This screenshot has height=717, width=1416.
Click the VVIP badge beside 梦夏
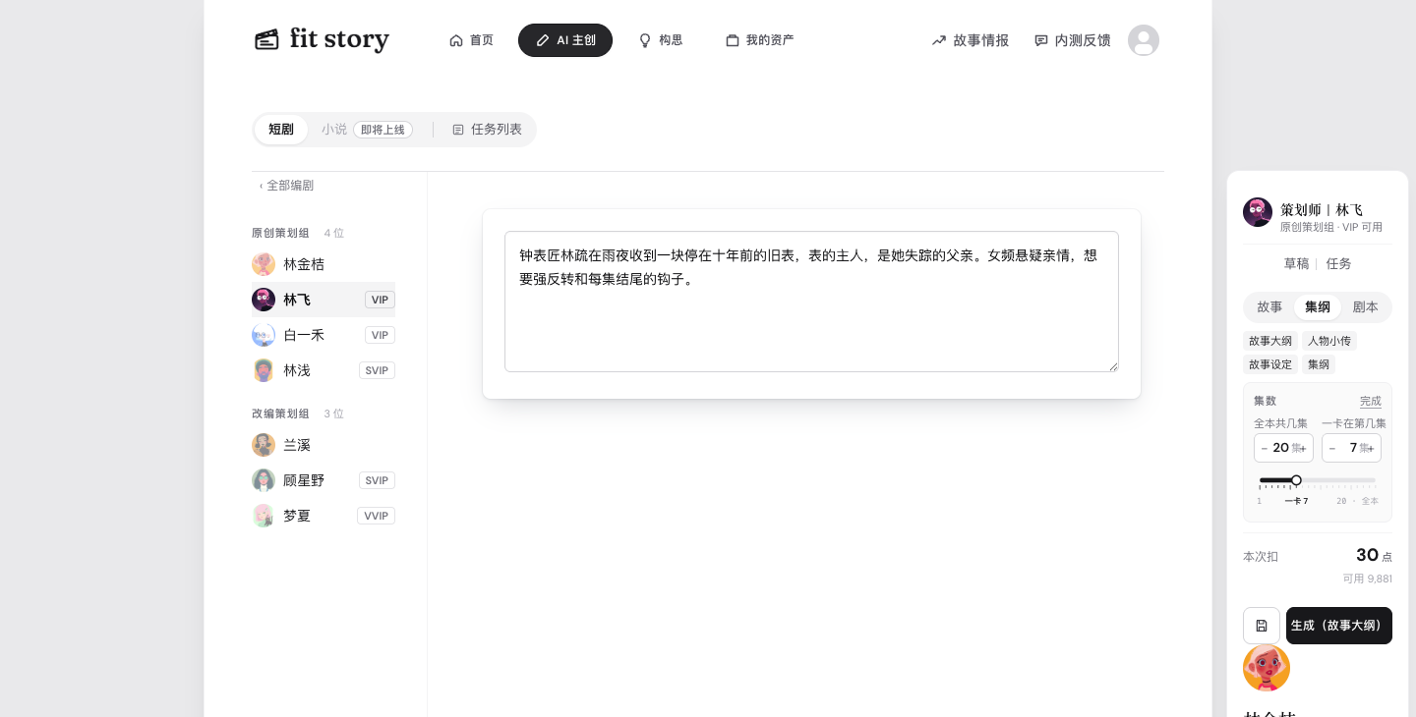click(x=376, y=516)
